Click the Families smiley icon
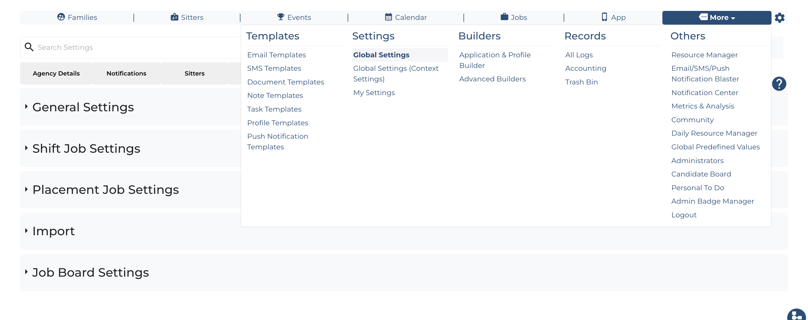 [x=61, y=17]
